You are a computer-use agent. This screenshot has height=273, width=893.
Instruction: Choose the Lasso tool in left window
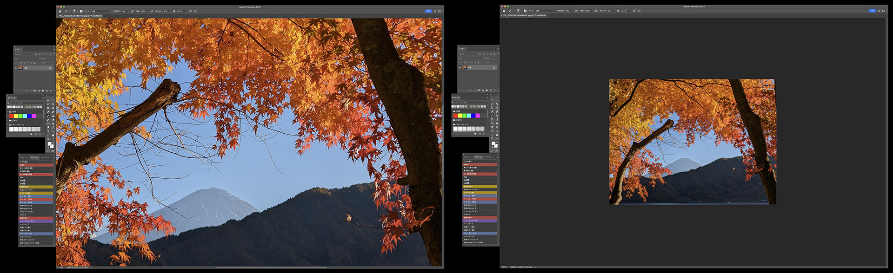pyautogui.click(x=48, y=104)
